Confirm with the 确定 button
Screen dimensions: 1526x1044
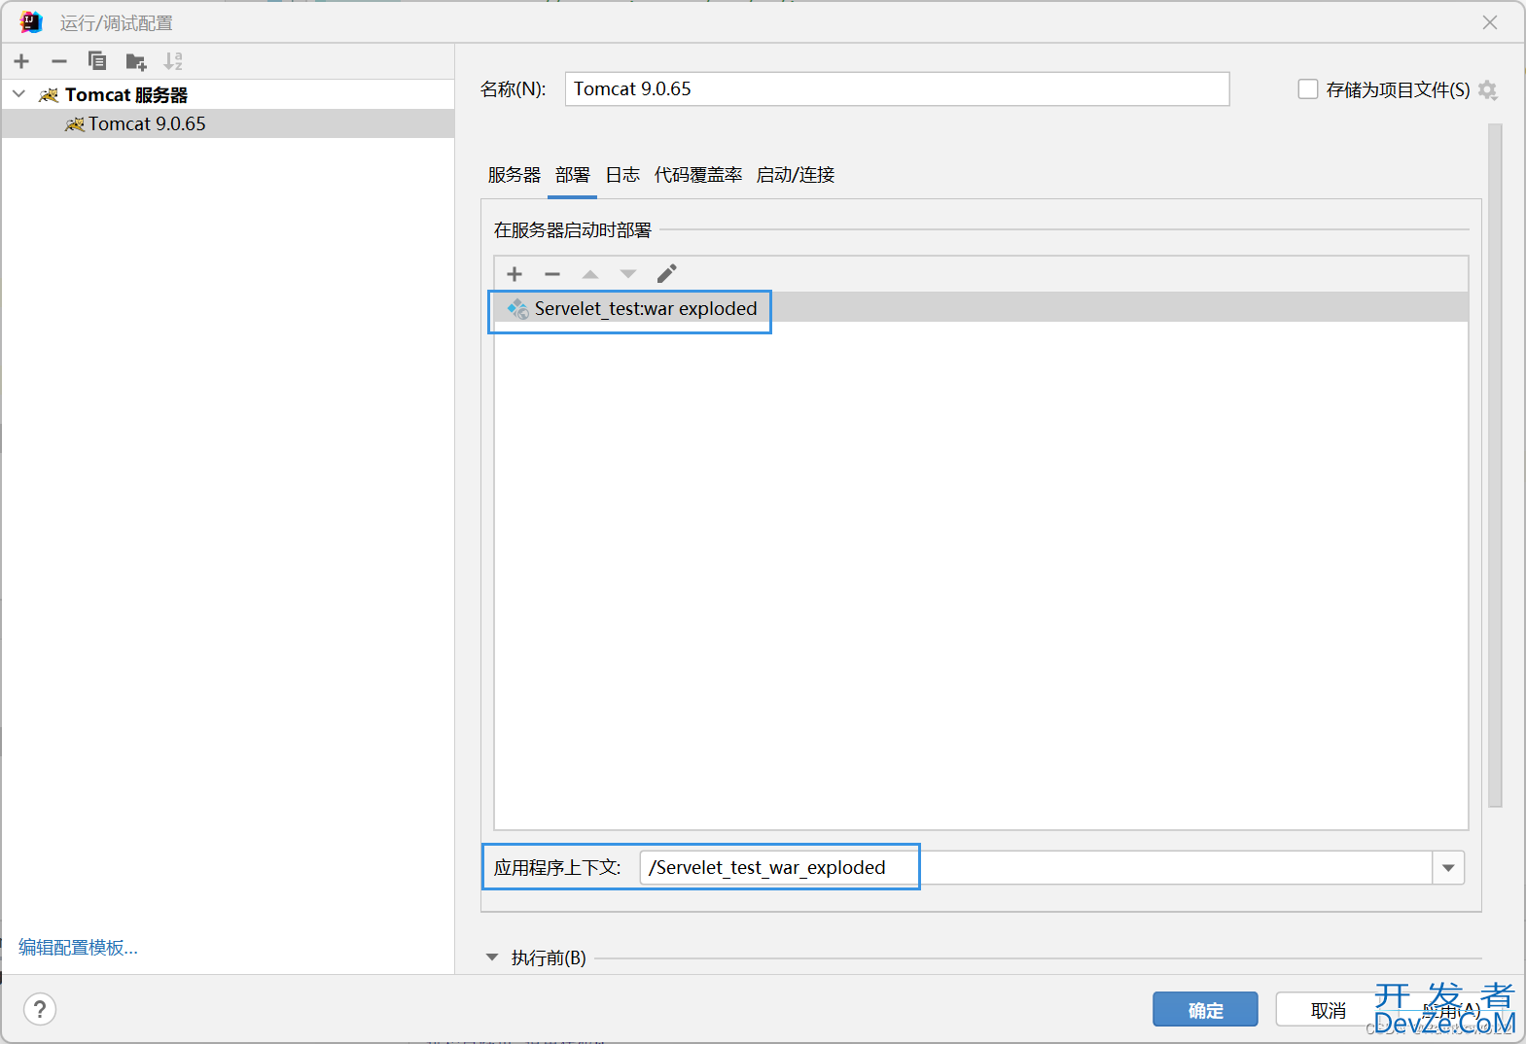(1205, 1010)
